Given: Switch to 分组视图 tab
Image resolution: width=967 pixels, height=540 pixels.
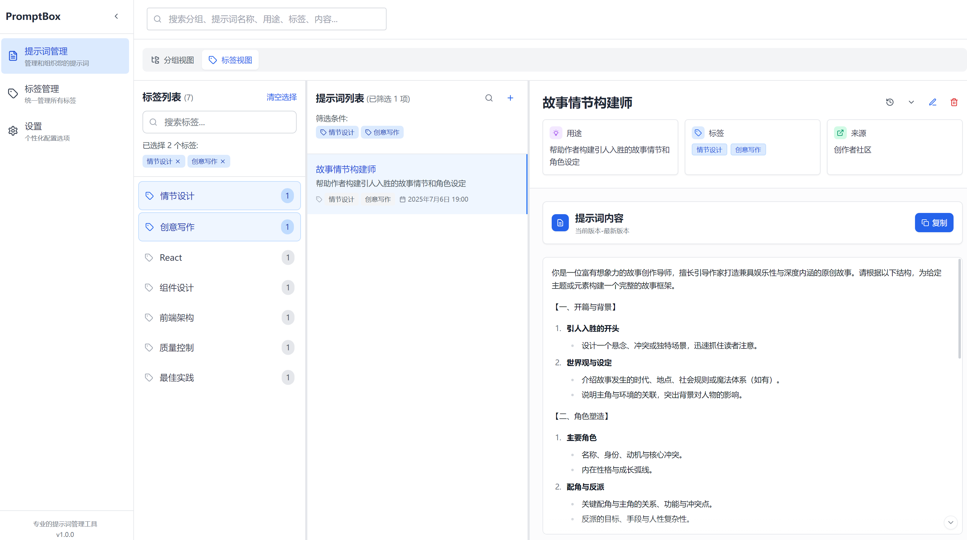Looking at the screenshot, I should point(173,60).
